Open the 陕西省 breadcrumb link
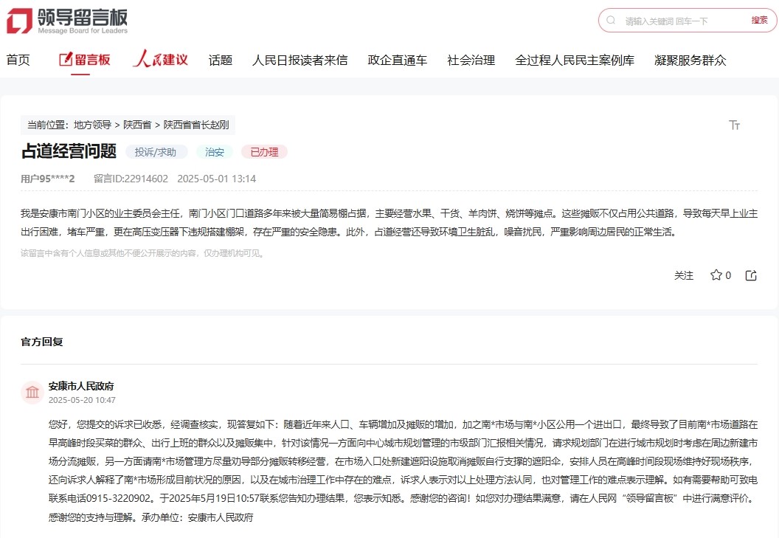 pos(136,124)
